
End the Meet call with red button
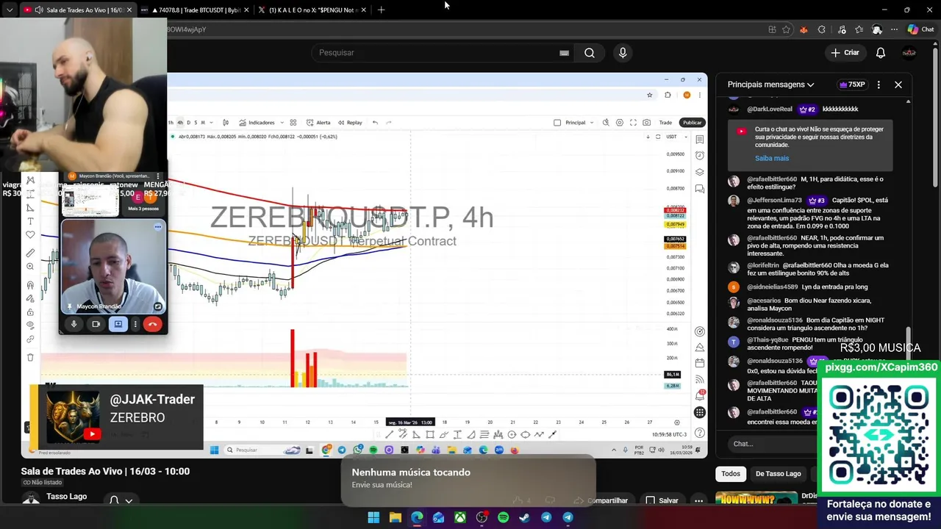point(153,324)
